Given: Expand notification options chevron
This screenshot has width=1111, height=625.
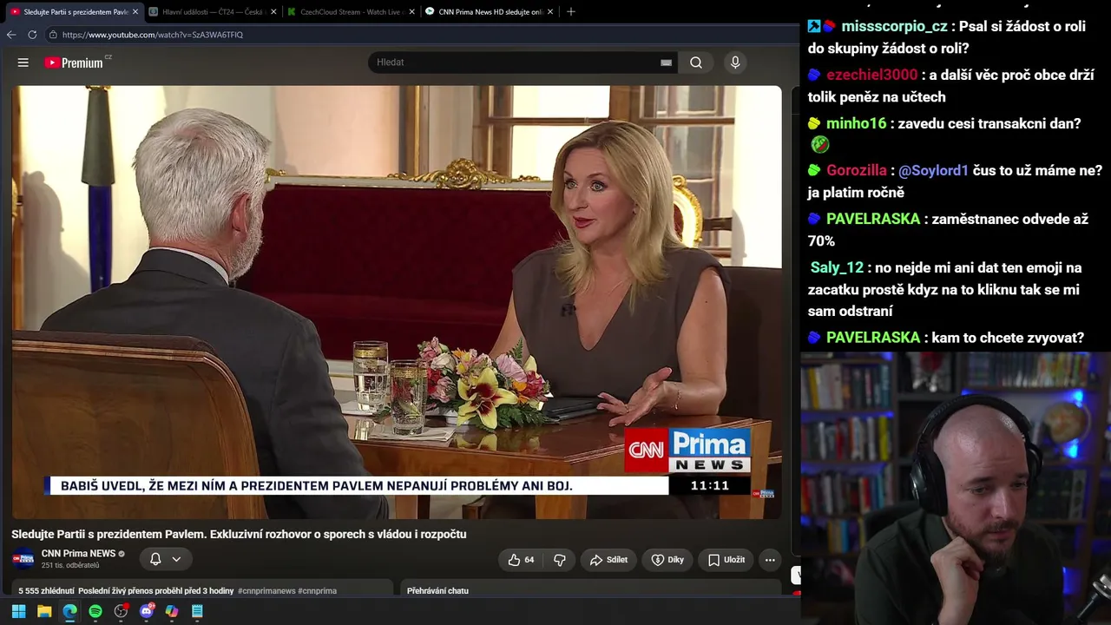Looking at the screenshot, I should point(176,559).
